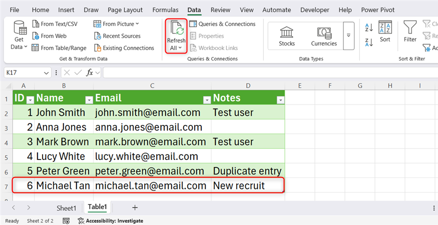Select the Duplicate entry cell
The height and width of the screenshot is (225, 438).
(x=248, y=171)
